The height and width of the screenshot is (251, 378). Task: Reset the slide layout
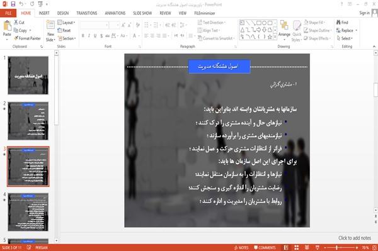pos(64,30)
